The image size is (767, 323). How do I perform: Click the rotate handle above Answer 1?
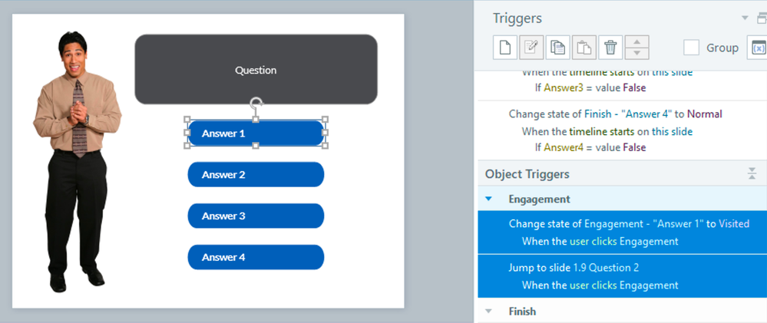[x=256, y=103]
